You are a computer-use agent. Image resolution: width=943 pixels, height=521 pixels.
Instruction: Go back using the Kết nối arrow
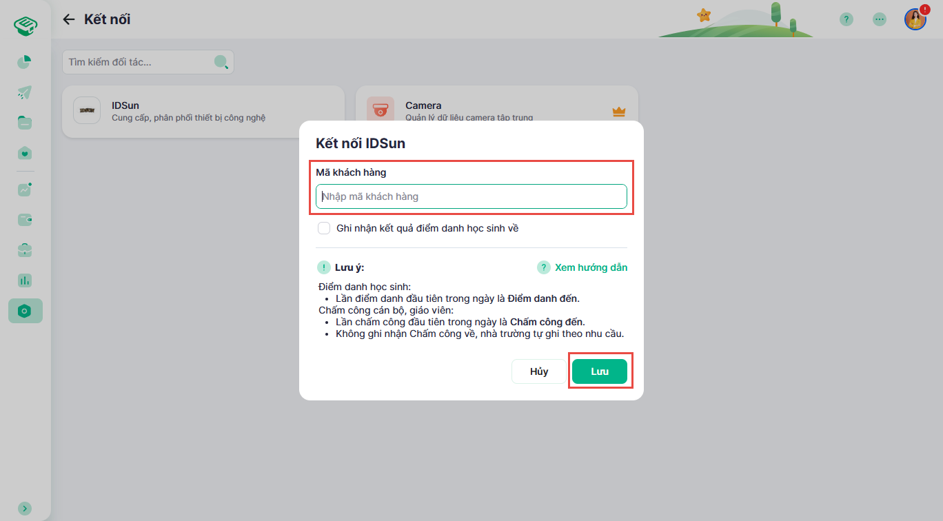pyautogui.click(x=68, y=19)
